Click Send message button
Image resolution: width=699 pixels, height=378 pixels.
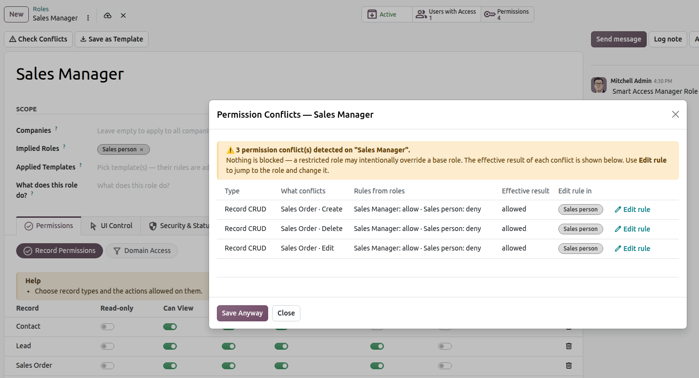point(618,39)
